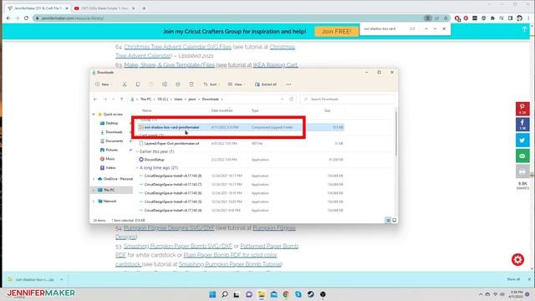Click the Pinterest share button
Viewport: 535px width, 301px height.
point(522,109)
